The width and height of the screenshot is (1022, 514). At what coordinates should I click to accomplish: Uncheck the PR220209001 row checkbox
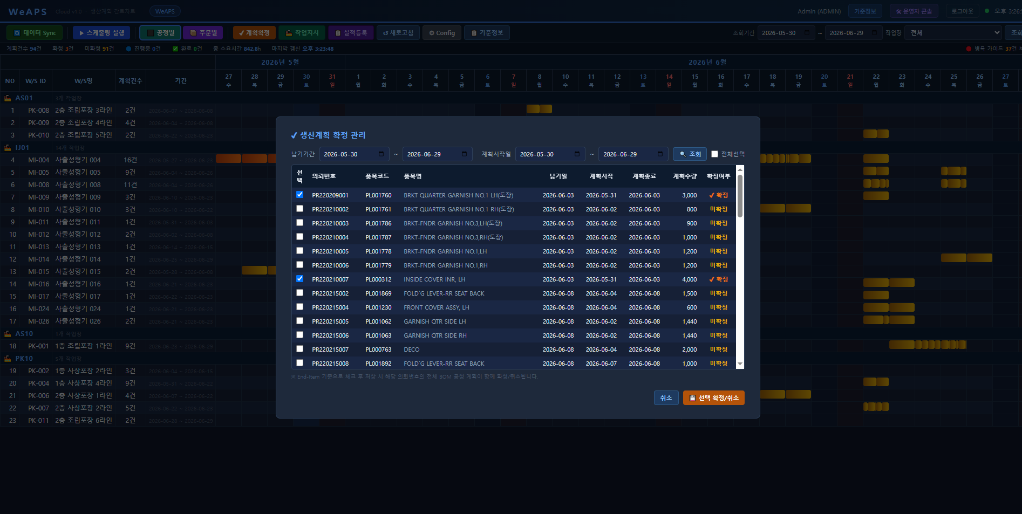click(299, 195)
